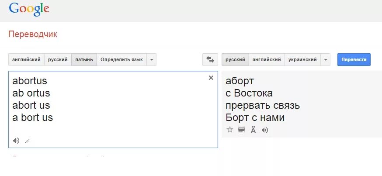Listen to the source text pronunciation
The width and height of the screenshot is (382, 176).
(16, 141)
